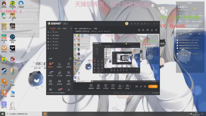Hide the 文本 1 layer with its eye icon
The image size is (206, 116).
click(48, 32)
